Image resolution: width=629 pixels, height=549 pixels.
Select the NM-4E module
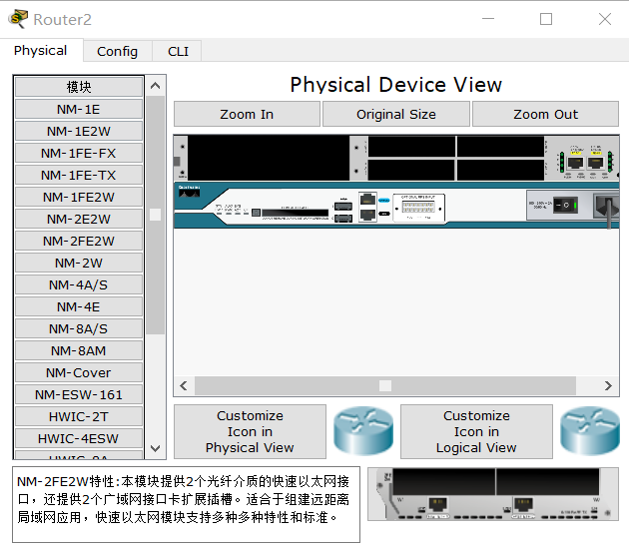pos(79,306)
